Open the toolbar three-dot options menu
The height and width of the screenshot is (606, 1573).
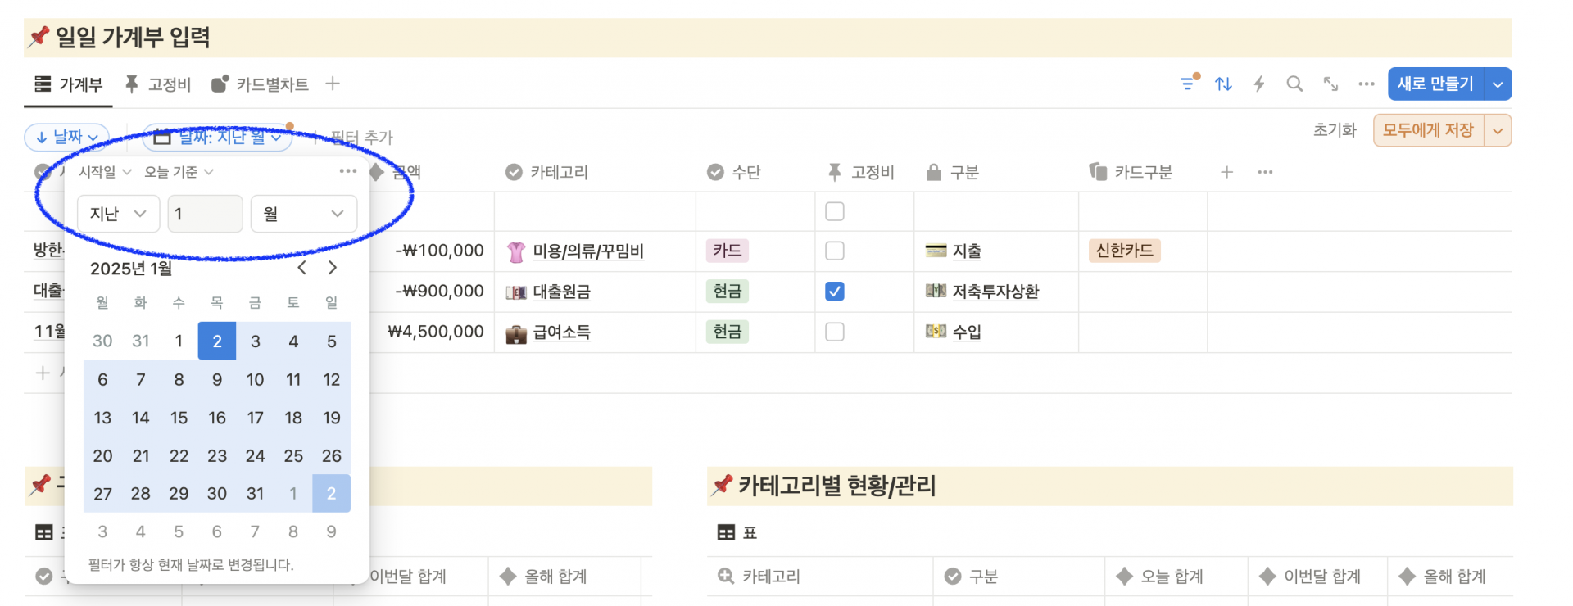tap(1366, 84)
